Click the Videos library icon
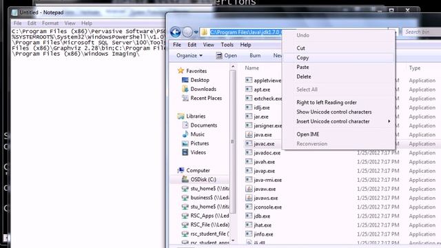This screenshot has height=248, width=441. pyautogui.click(x=185, y=152)
